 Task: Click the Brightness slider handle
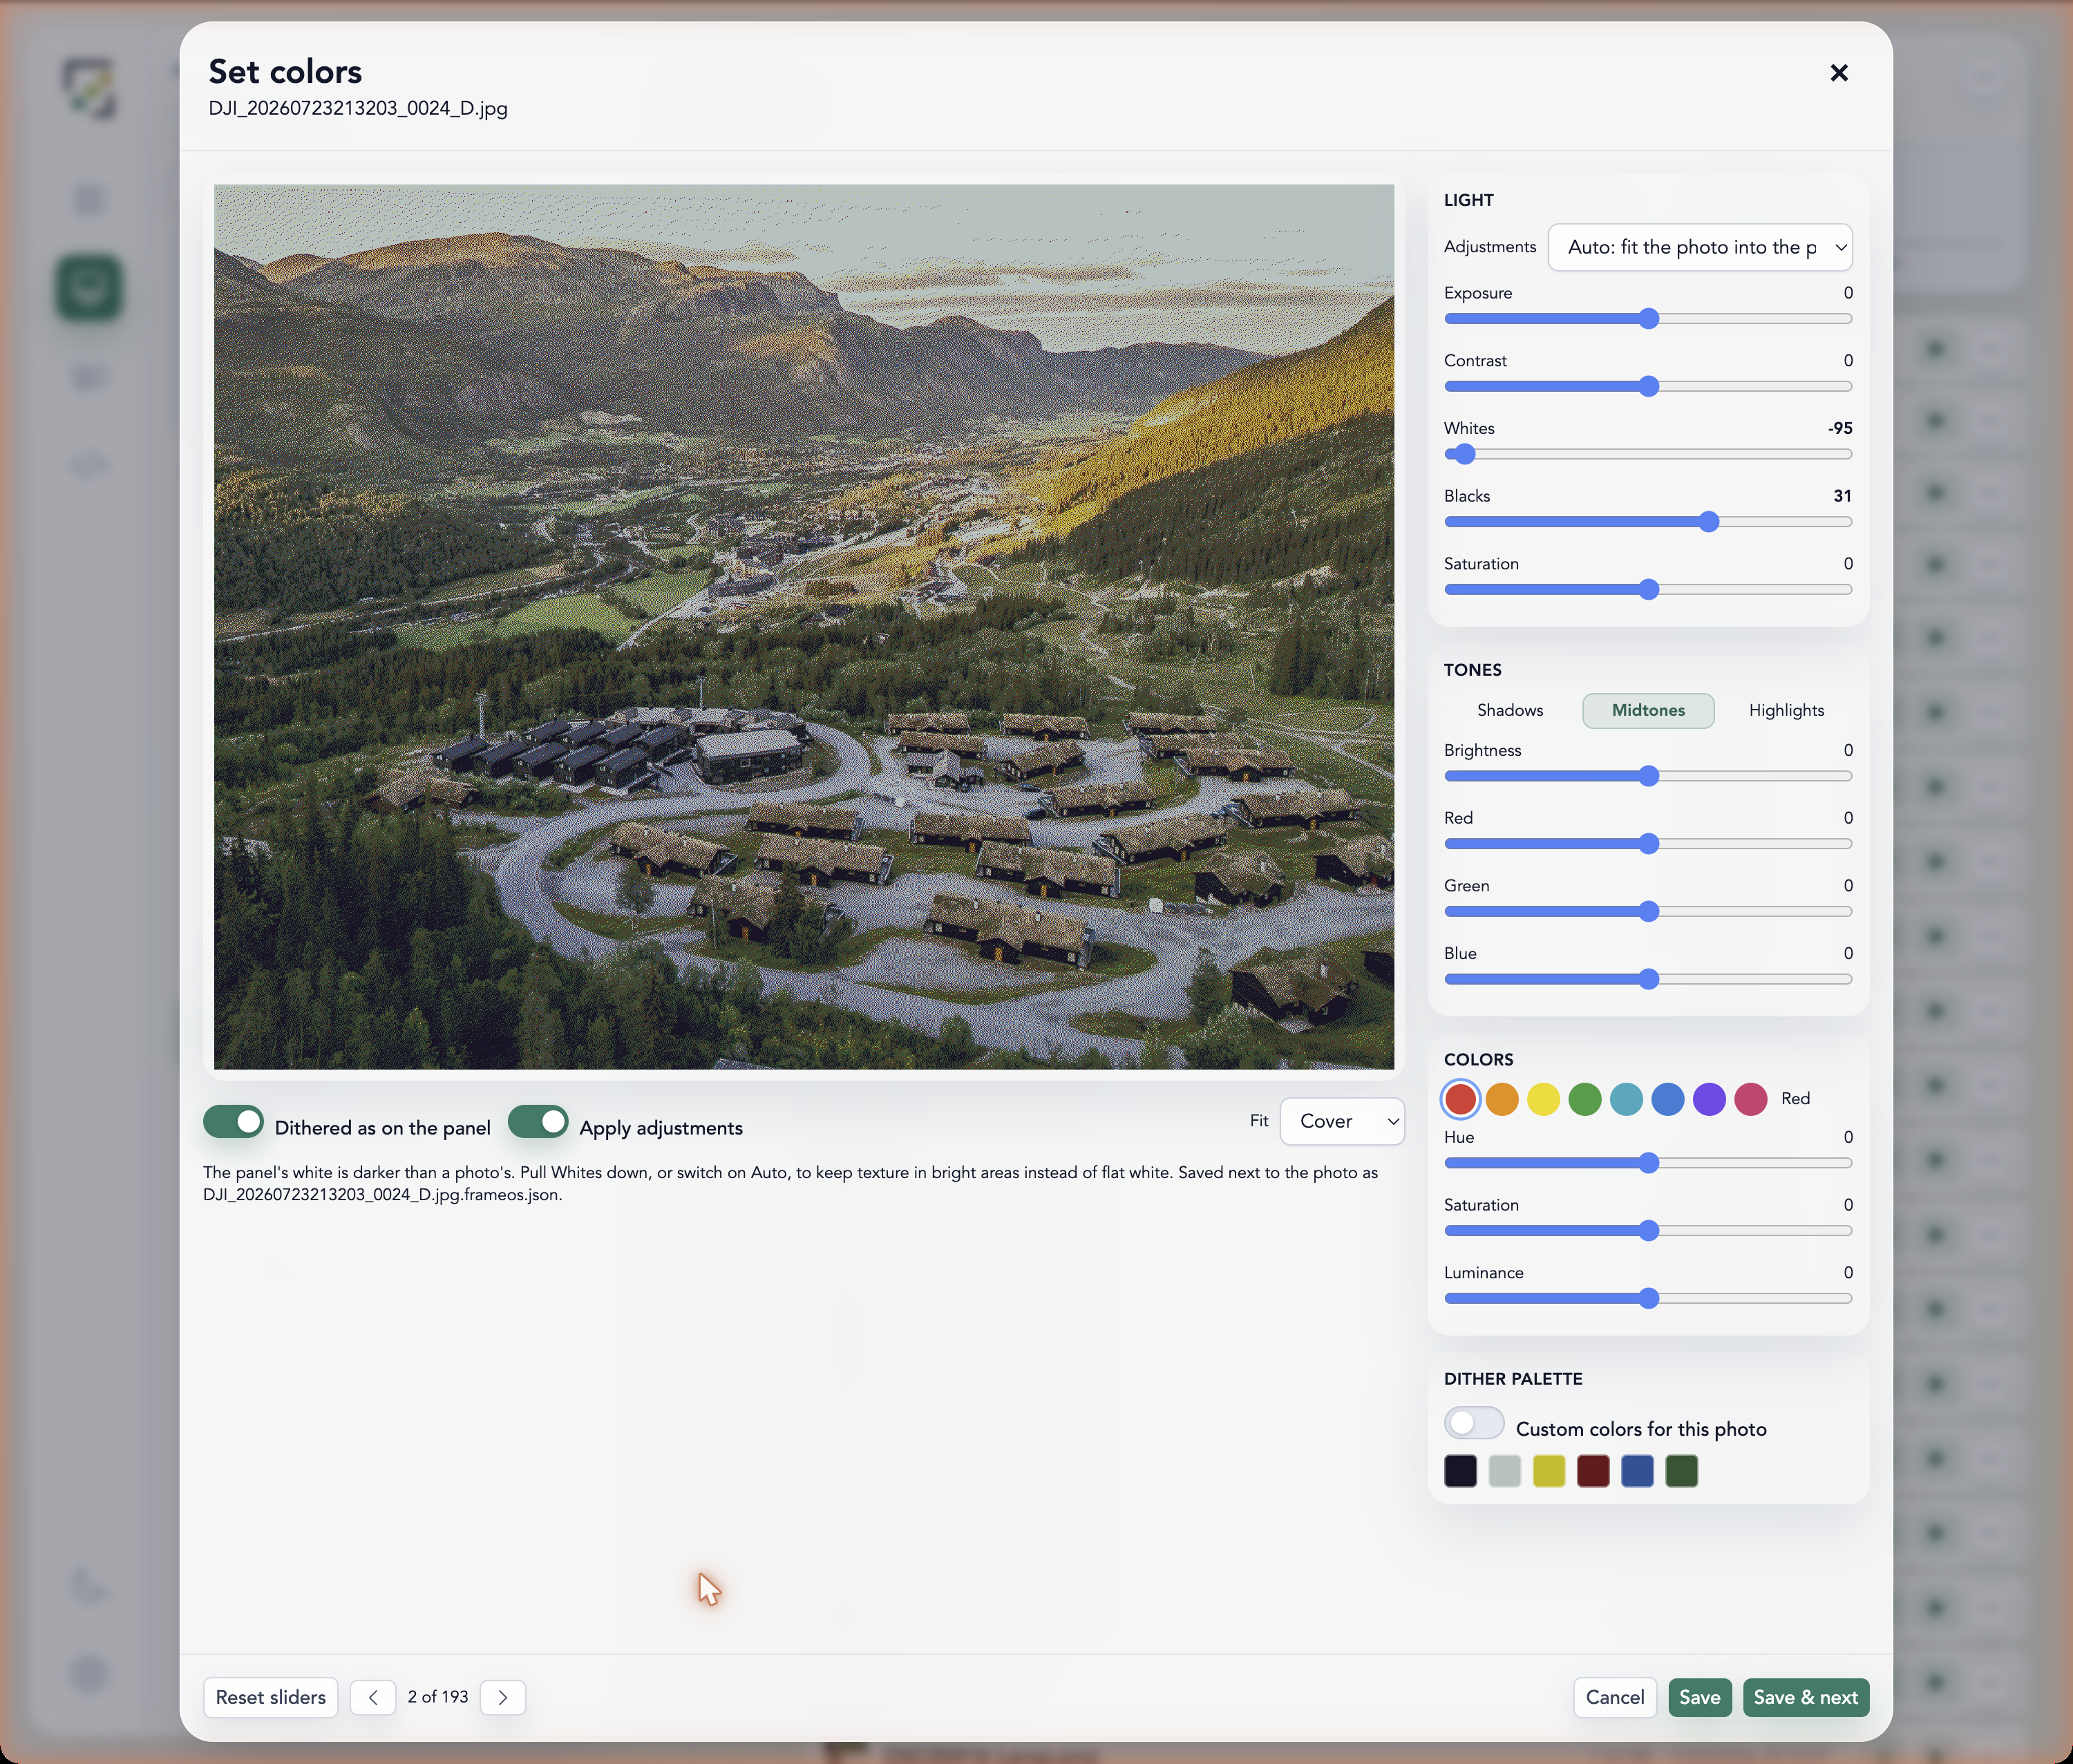[x=1649, y=777]
